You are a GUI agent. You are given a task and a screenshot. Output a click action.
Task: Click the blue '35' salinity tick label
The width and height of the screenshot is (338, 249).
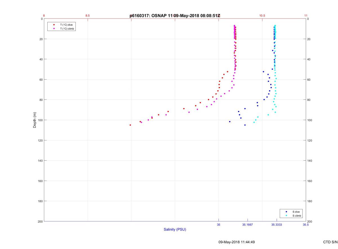[x=219, y=225]
